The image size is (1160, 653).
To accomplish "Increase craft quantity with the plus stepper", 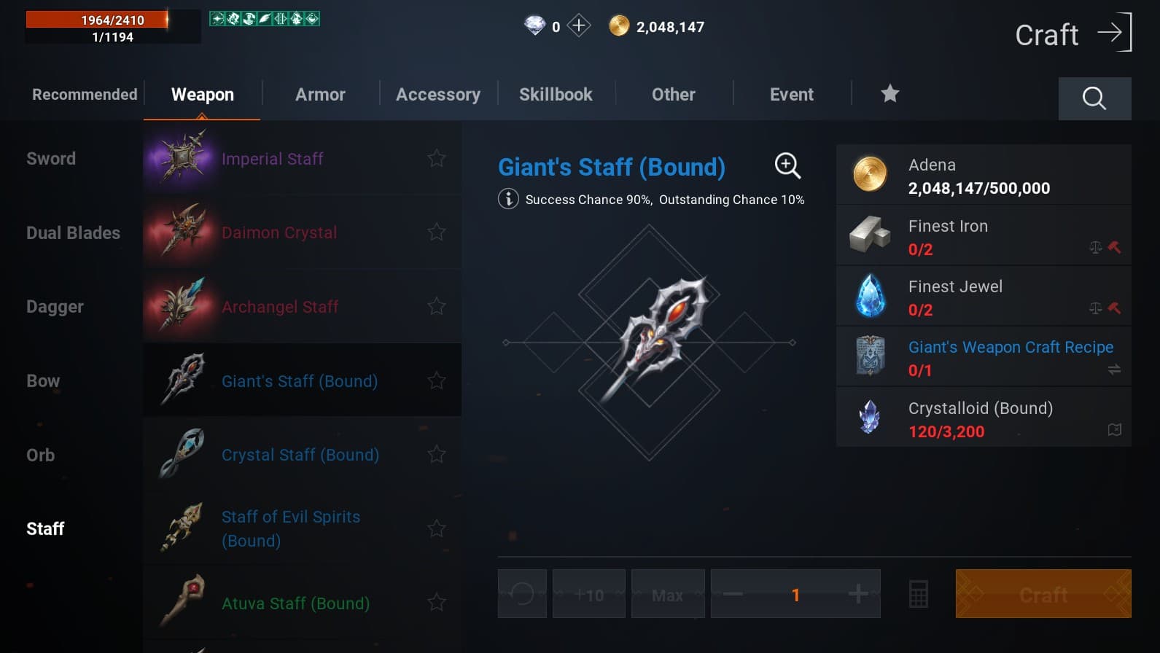I will point(858,594).
